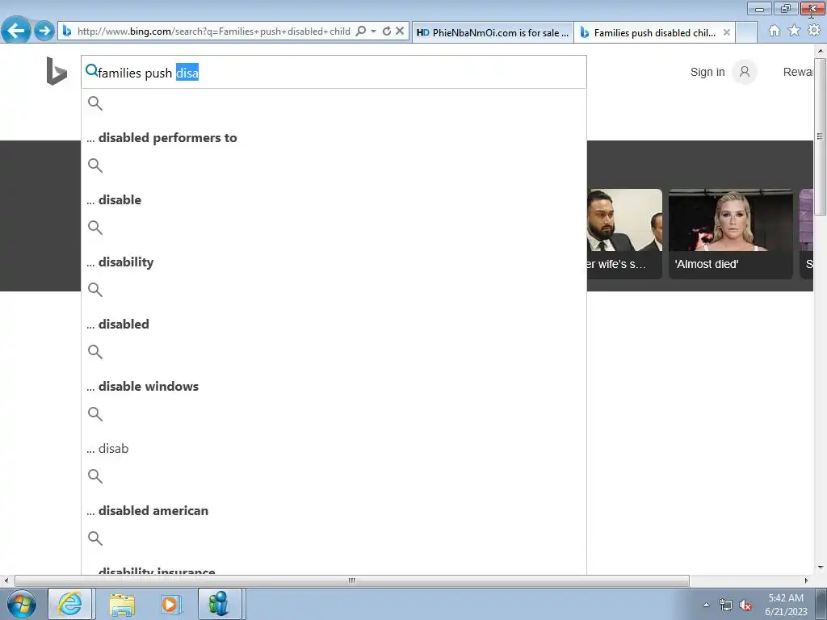Viewport: 827px width, 620px height.
Task: Click magnifier icon above 'disable' suggestion
Action: (95, 165)
